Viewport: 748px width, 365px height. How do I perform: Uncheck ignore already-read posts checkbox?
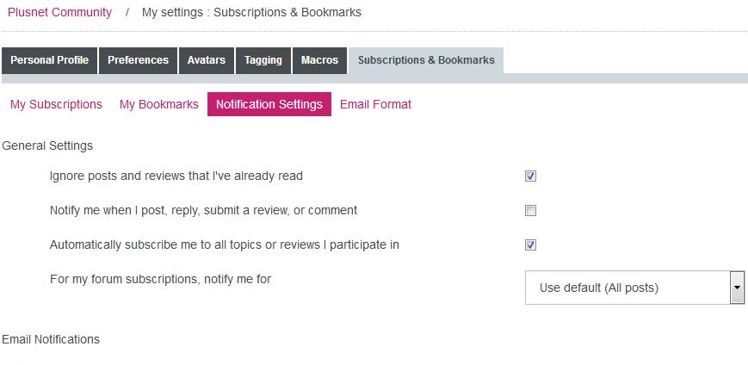pyautogui.click(x=531, y=176)
